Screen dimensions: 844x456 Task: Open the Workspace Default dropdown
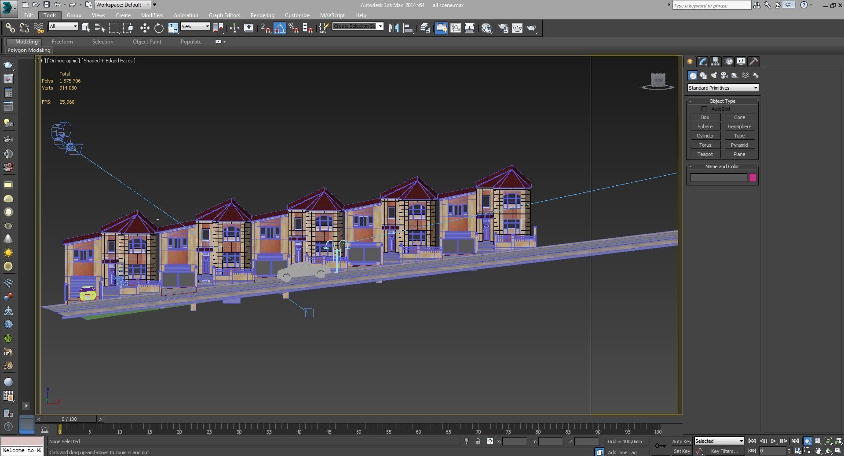(x=123, y=5)
